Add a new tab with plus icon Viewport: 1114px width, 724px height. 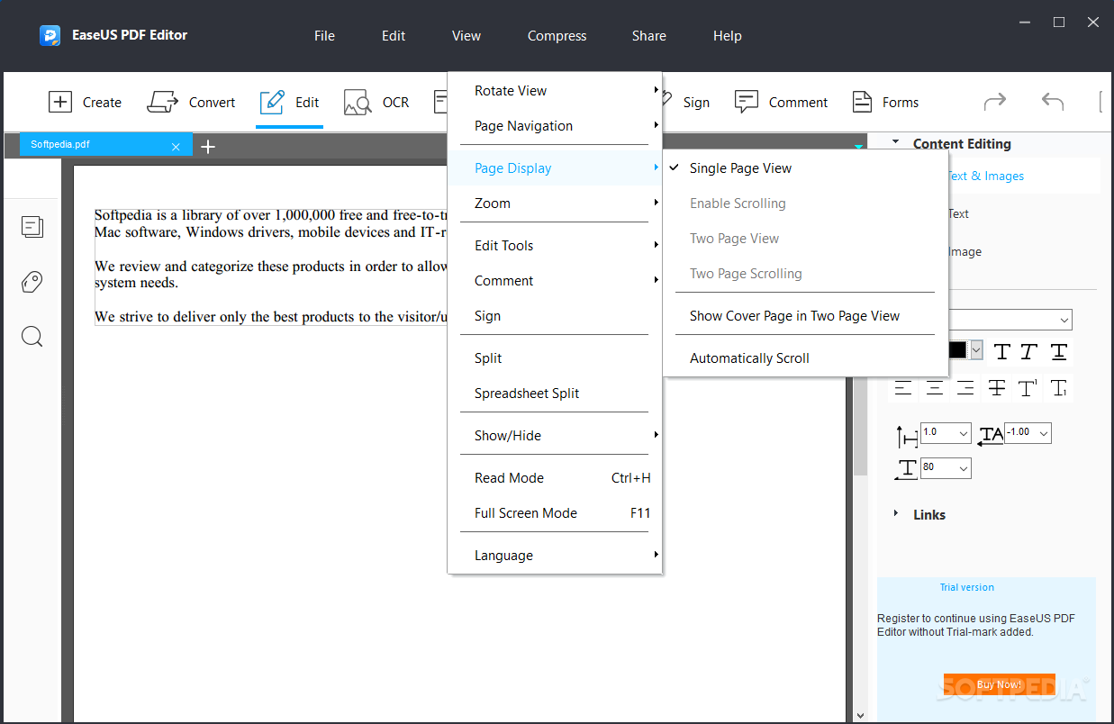coord(208,146)
